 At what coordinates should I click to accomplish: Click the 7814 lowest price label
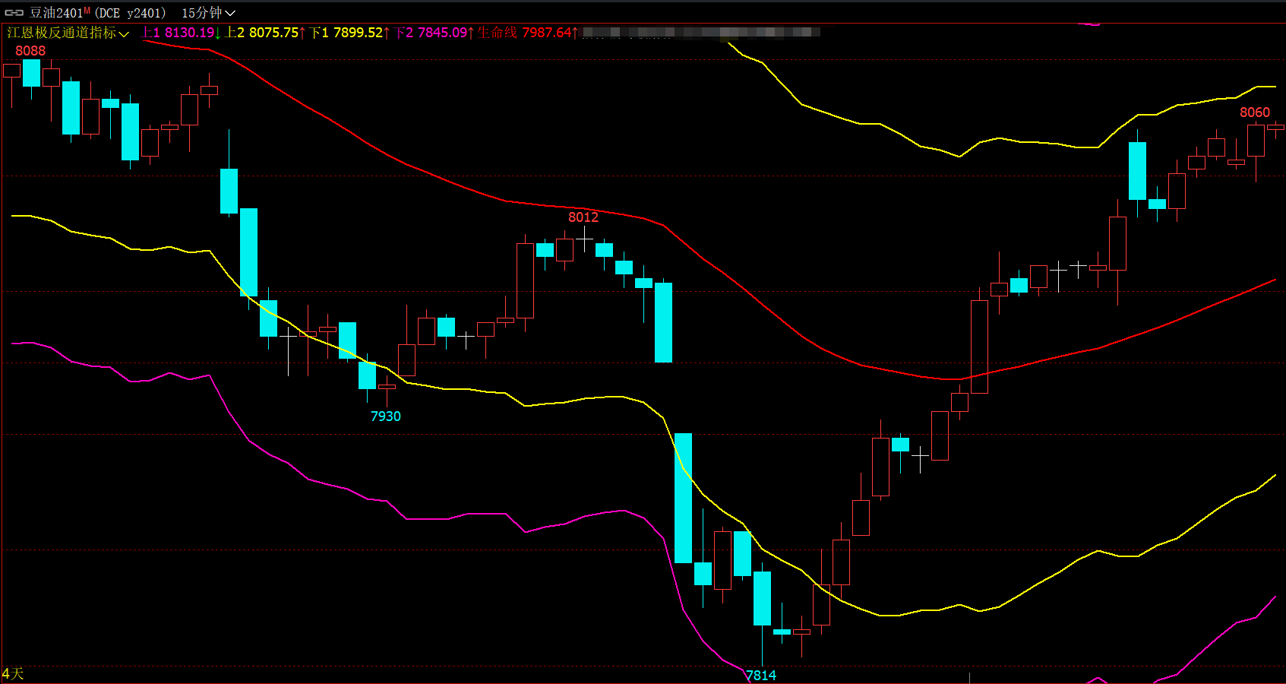coord(761,676)
